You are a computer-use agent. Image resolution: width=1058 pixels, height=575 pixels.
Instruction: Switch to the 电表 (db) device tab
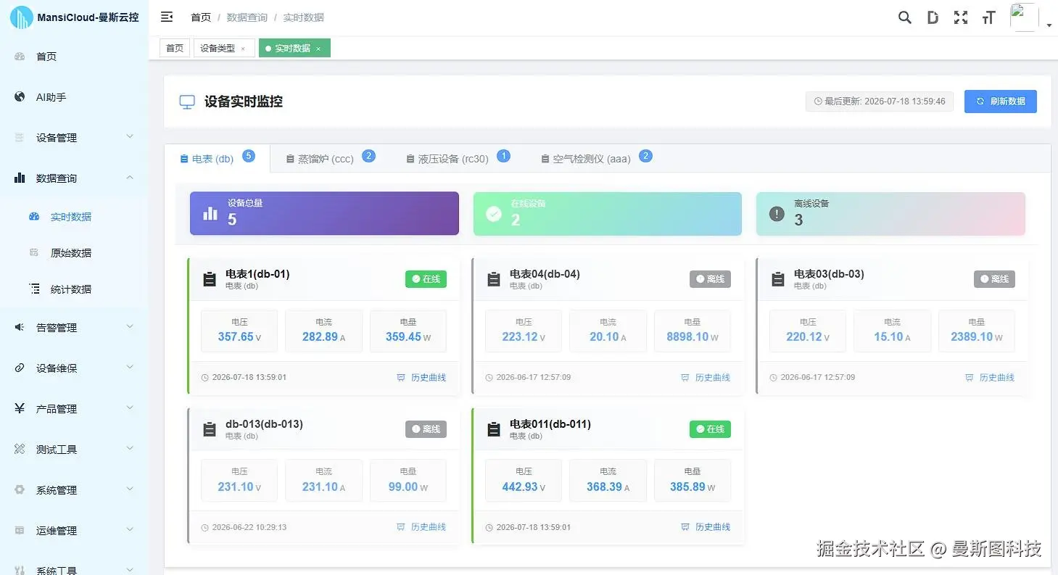217,158
